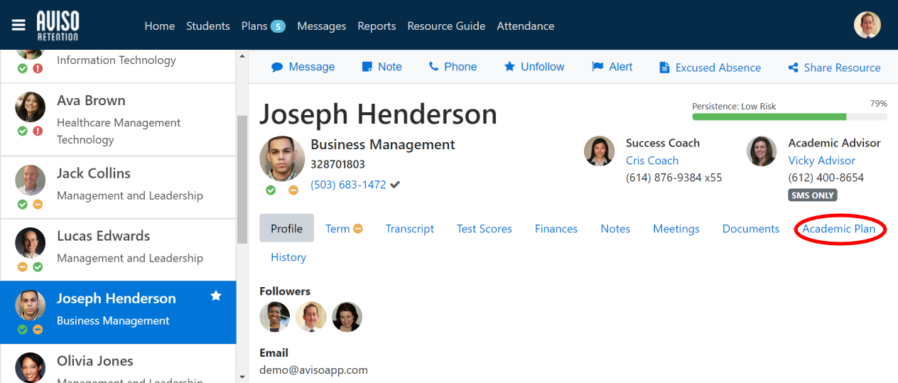Image resolution: width=898 pixels, height=383 pixels.
Task: Click the Note sticky icon
Action: point(367,67)
